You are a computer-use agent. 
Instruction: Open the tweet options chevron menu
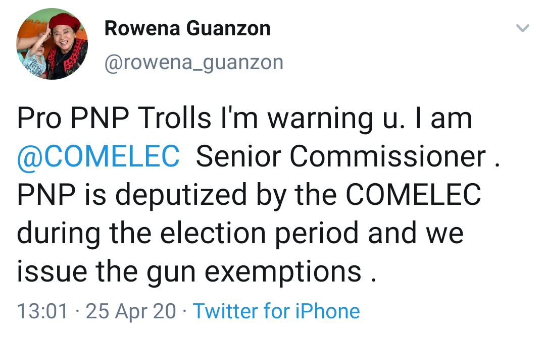coord(523,29)
